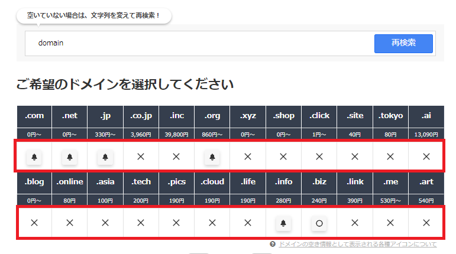Click the X mark under .co.jp
The height and width of the screenshot is (254, 456).
click(141, 157)
